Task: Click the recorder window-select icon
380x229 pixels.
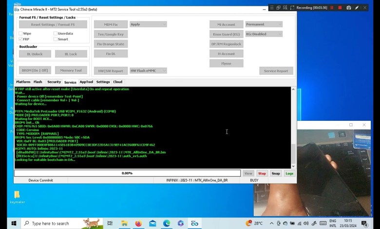Action: click(x=279, y=8)
